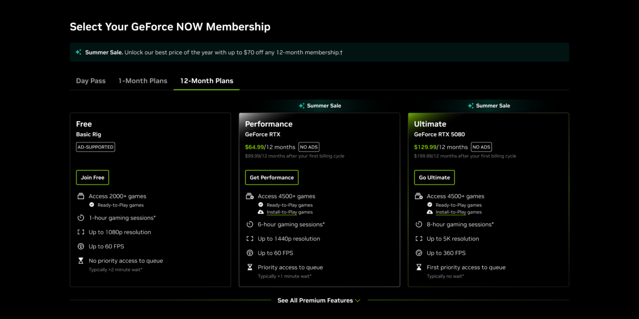Click hourglass icon in the Performance plan
This screenshot has width=639, height=319.
coord(250,267)
